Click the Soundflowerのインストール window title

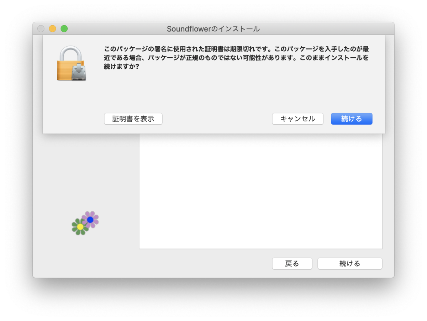click(x=213, y=29)
